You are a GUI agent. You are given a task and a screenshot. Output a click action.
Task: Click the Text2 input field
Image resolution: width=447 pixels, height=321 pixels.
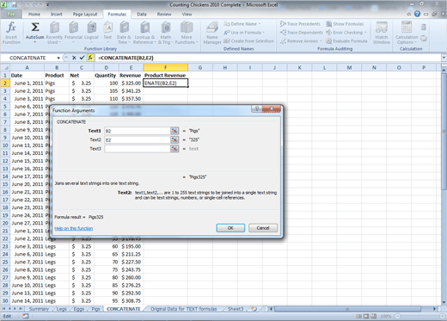pyautogui.click(x=138, y=139)
